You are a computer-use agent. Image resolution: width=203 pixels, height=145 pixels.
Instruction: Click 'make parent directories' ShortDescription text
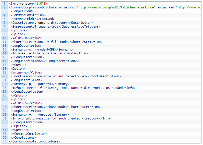(x=65, y=76)
